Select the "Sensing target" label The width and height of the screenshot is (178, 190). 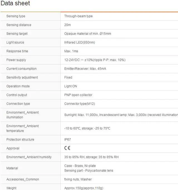point(17,34)
